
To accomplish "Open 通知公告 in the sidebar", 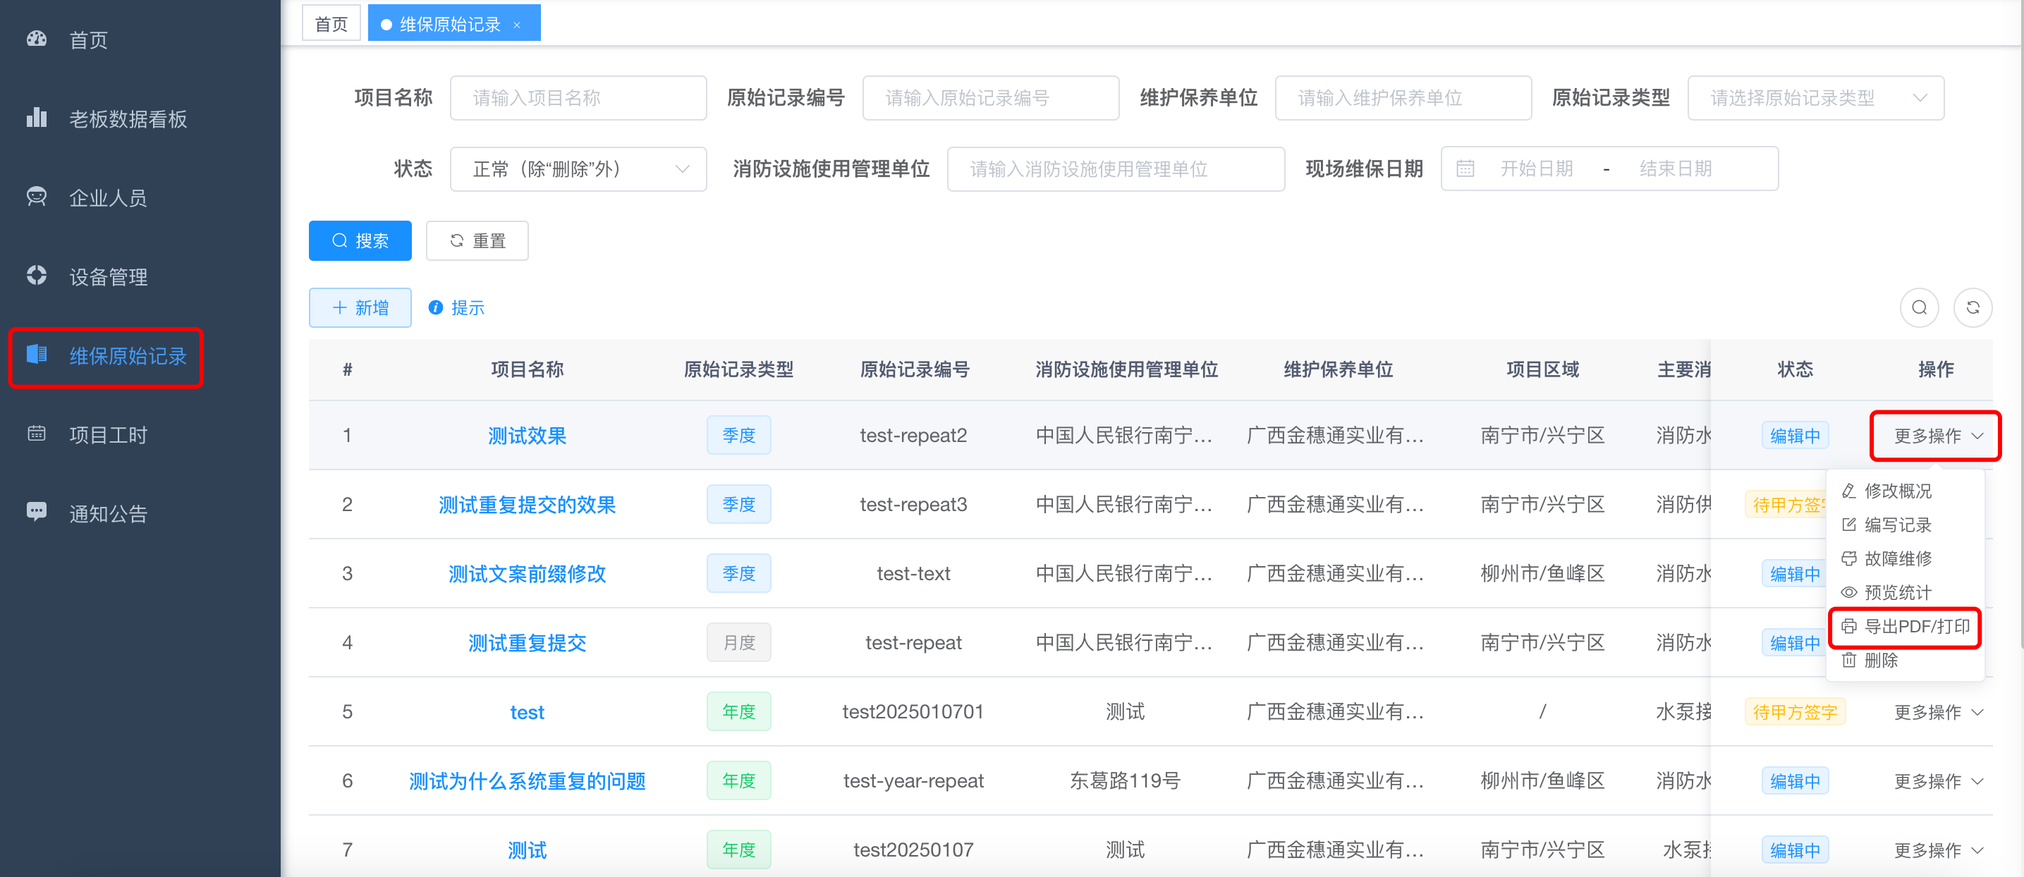I will tap(109, 513).
